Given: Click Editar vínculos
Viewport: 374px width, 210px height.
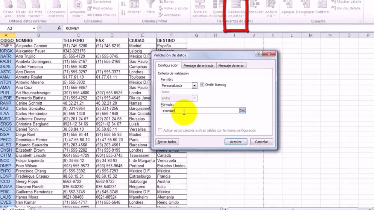Looking at the screenshot, I should 101,15.
